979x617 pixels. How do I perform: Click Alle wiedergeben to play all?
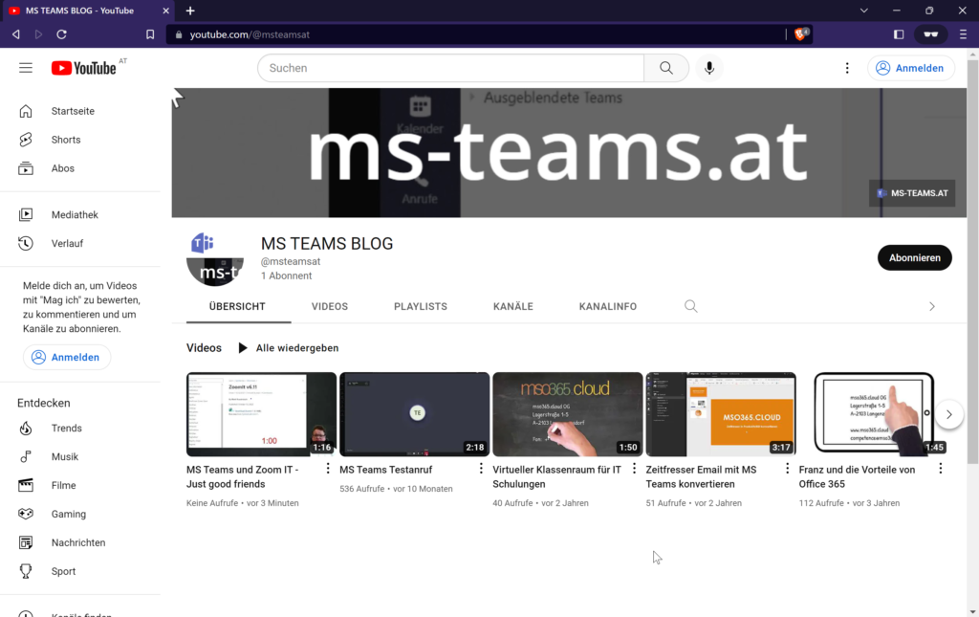[289, 348]
